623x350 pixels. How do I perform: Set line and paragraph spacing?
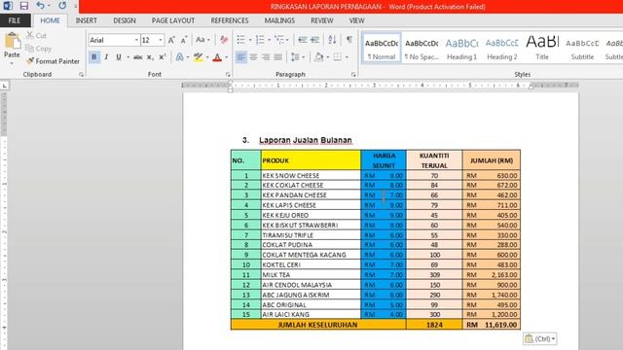tap(295, 57)
